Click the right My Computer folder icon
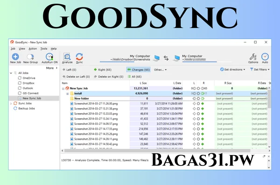The height and width of the screenshot is (185, 280). click(176, 58)
